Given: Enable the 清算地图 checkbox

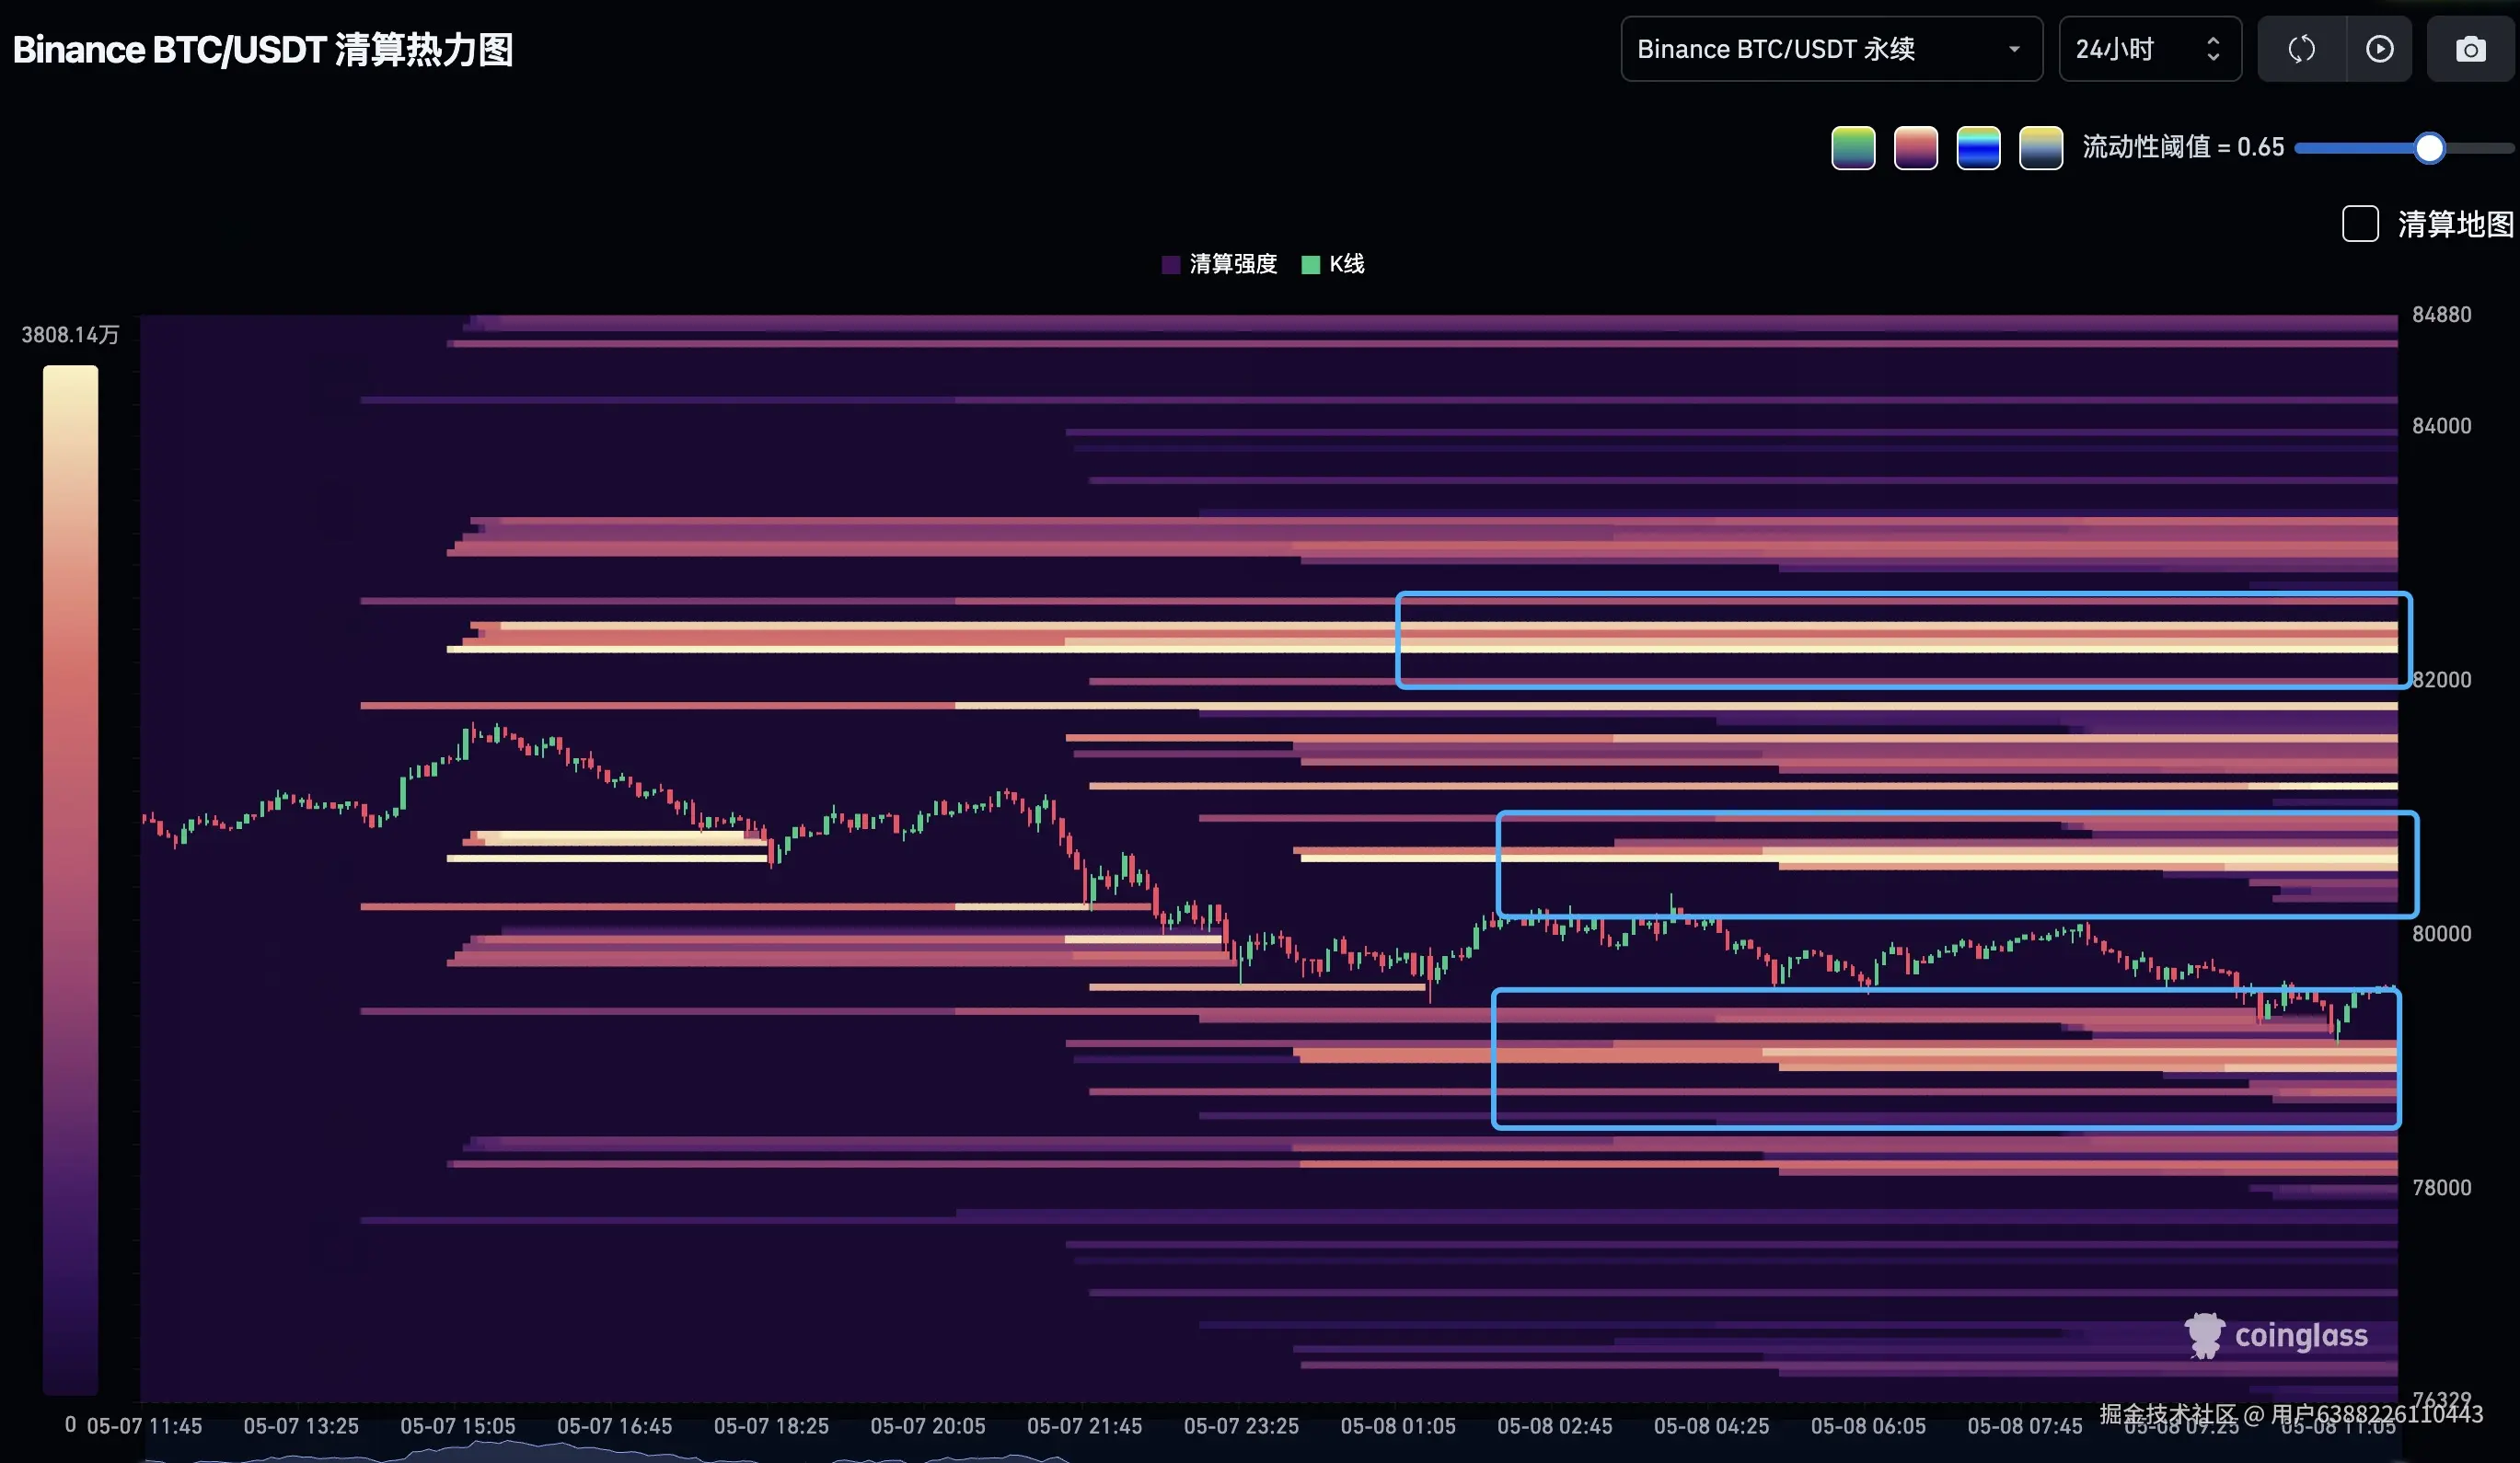Looking at the screenshot, I should [2360, 224].
